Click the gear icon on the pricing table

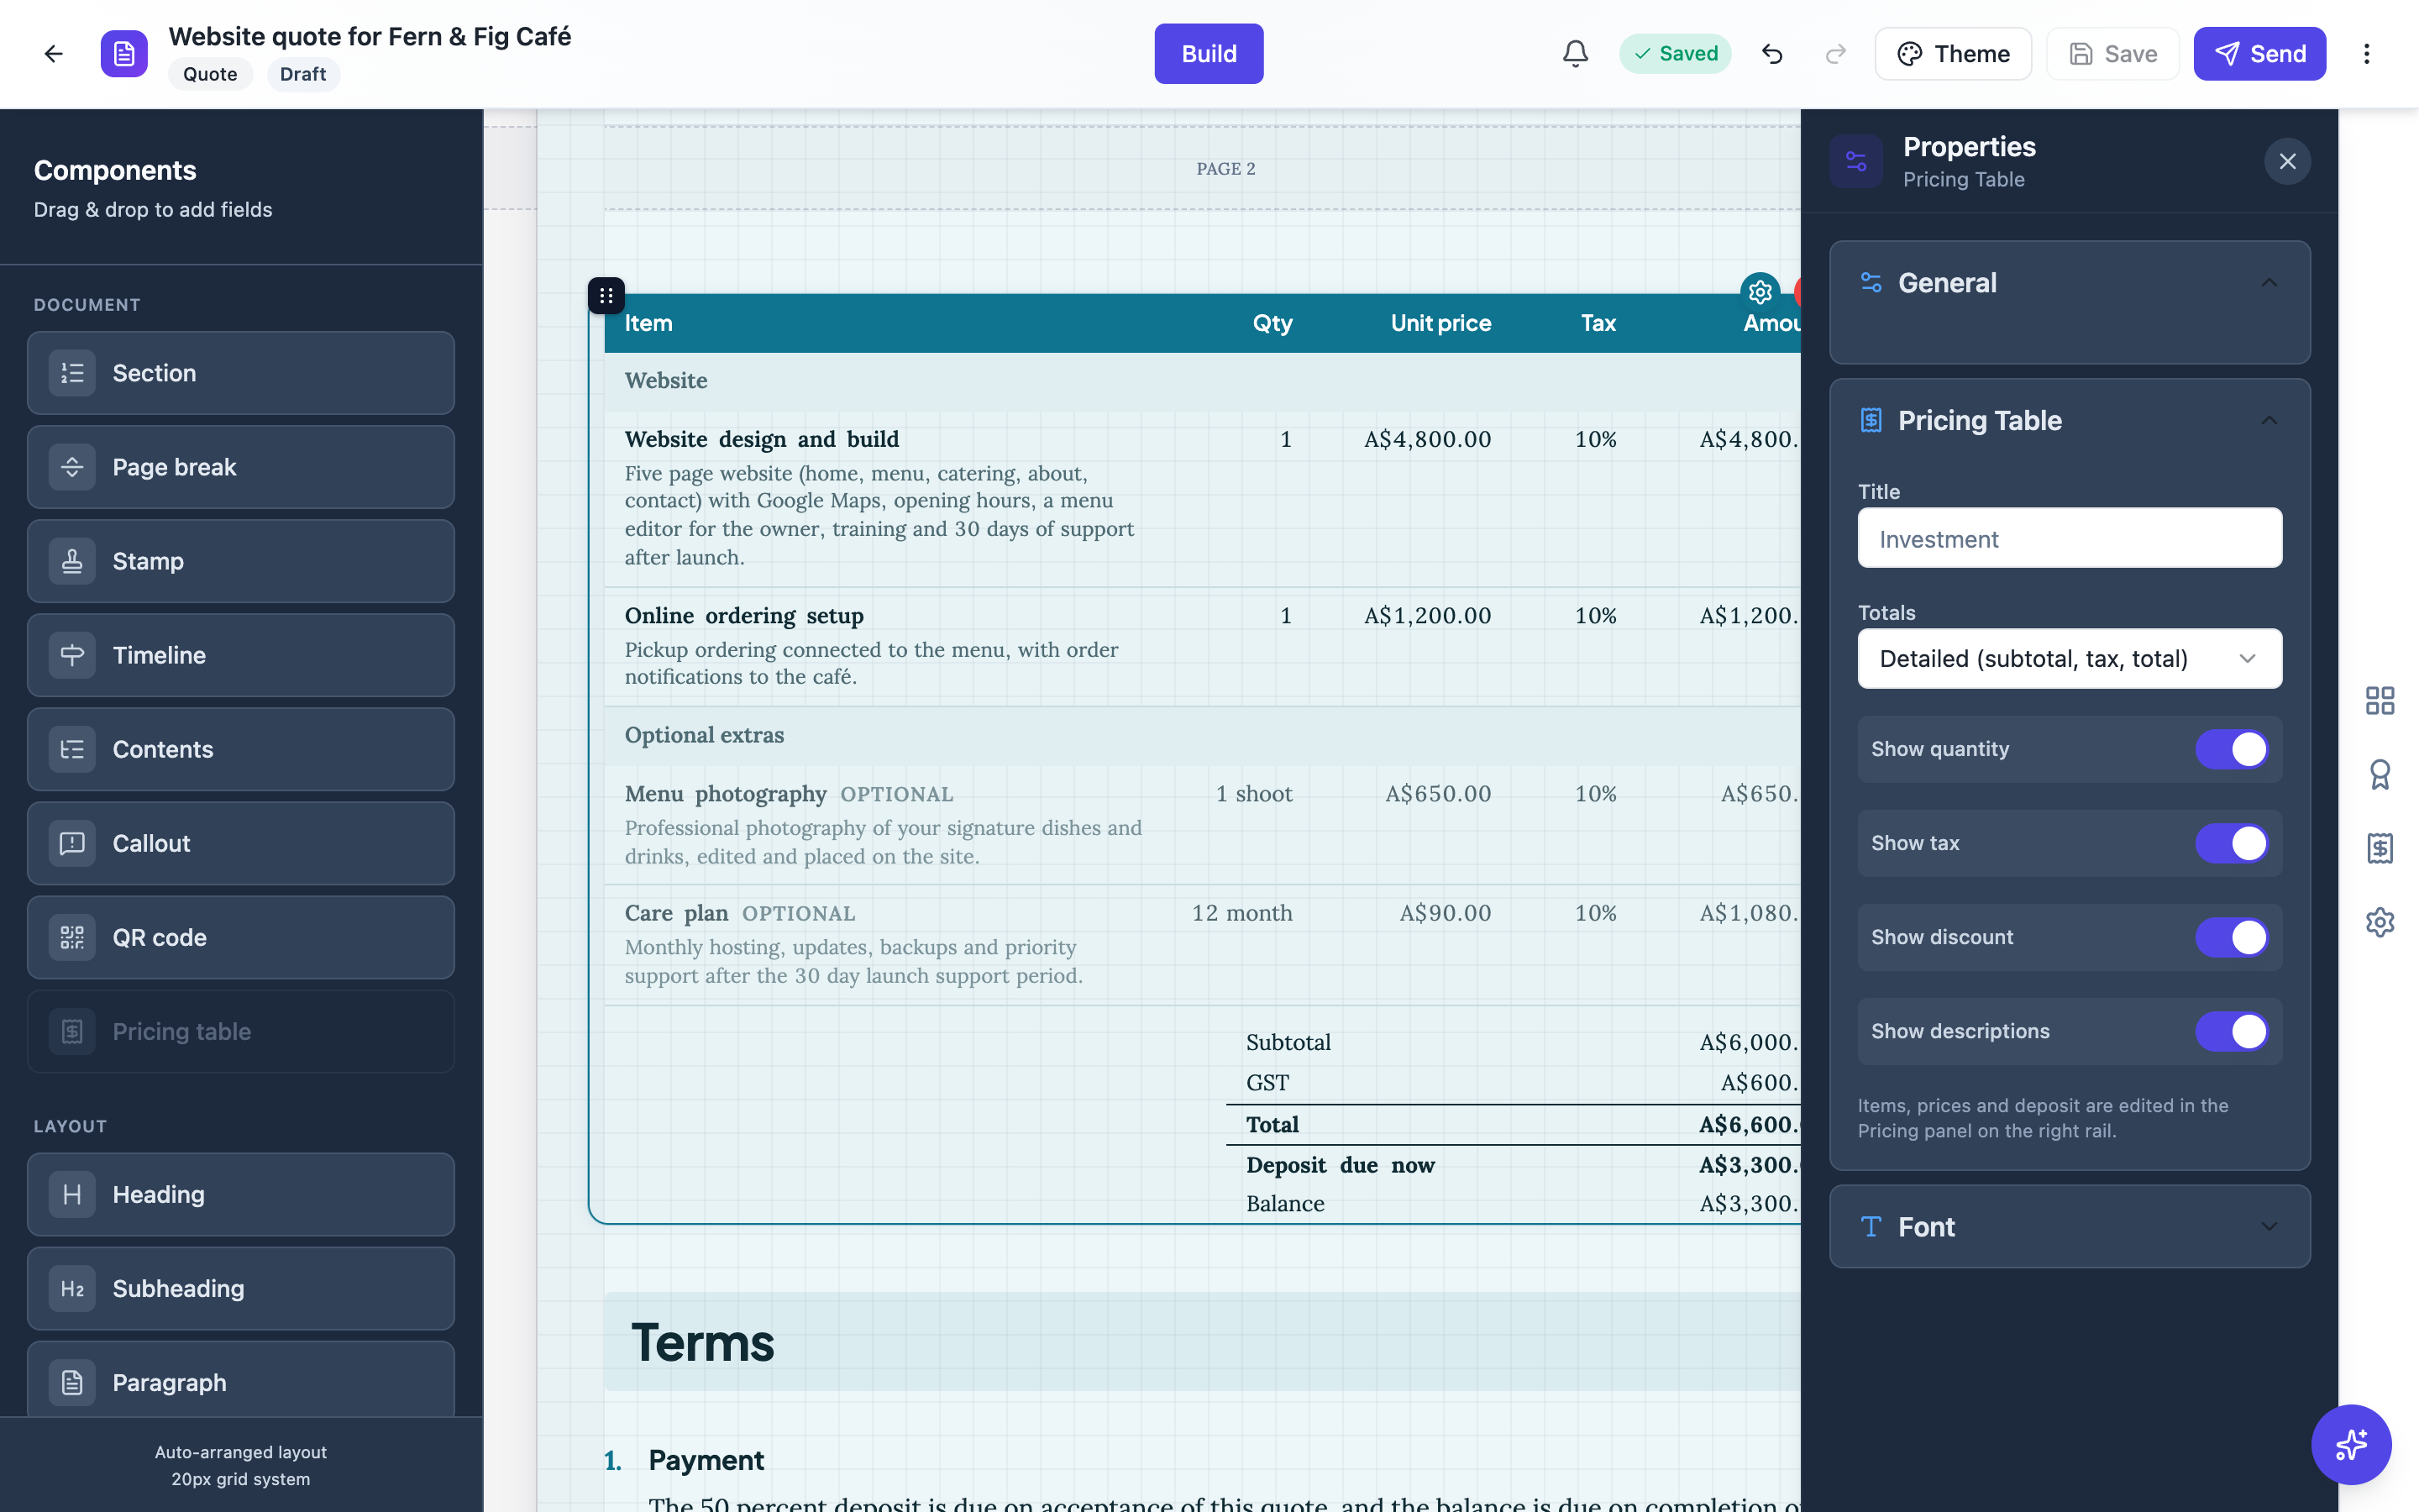[1760, 292]
